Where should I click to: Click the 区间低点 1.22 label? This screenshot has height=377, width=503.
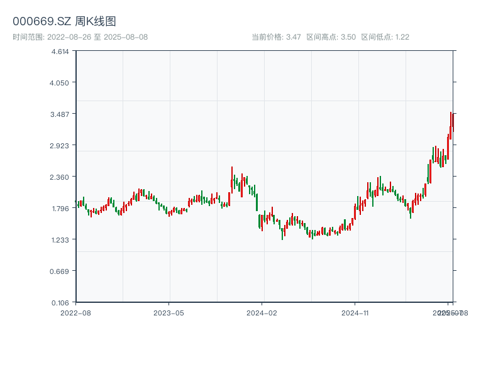tap(385, 37)
